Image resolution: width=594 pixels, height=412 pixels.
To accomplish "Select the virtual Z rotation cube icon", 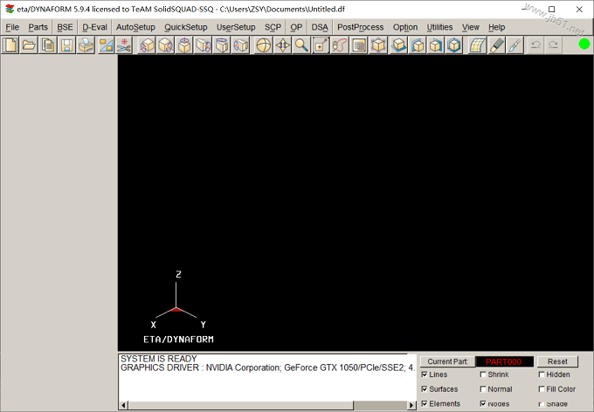I will [x=184, y=45].
